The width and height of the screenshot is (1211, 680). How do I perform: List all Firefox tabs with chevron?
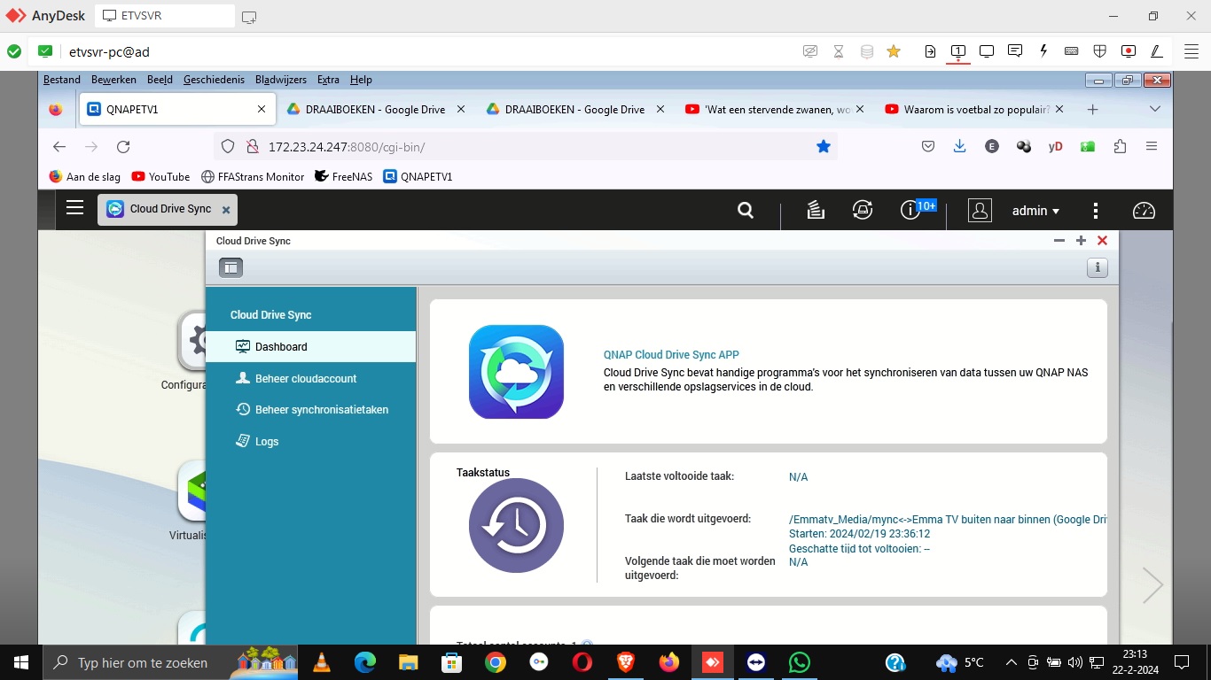pyautogui.click(x=1155, y=109)
